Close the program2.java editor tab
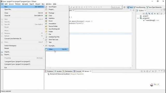This screenshot has width=166, height=93. tap(73, 10)
